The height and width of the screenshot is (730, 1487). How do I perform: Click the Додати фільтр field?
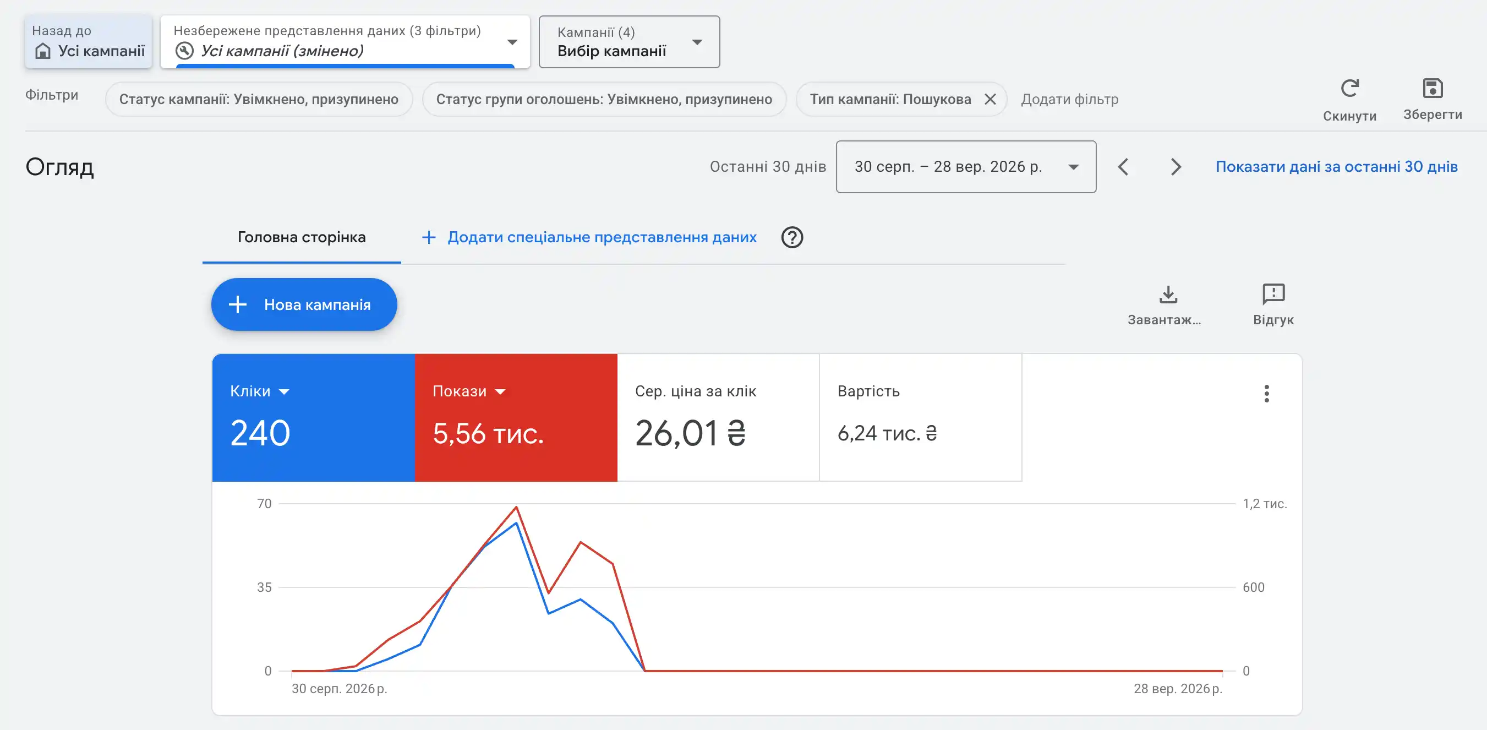[1069, 99]
